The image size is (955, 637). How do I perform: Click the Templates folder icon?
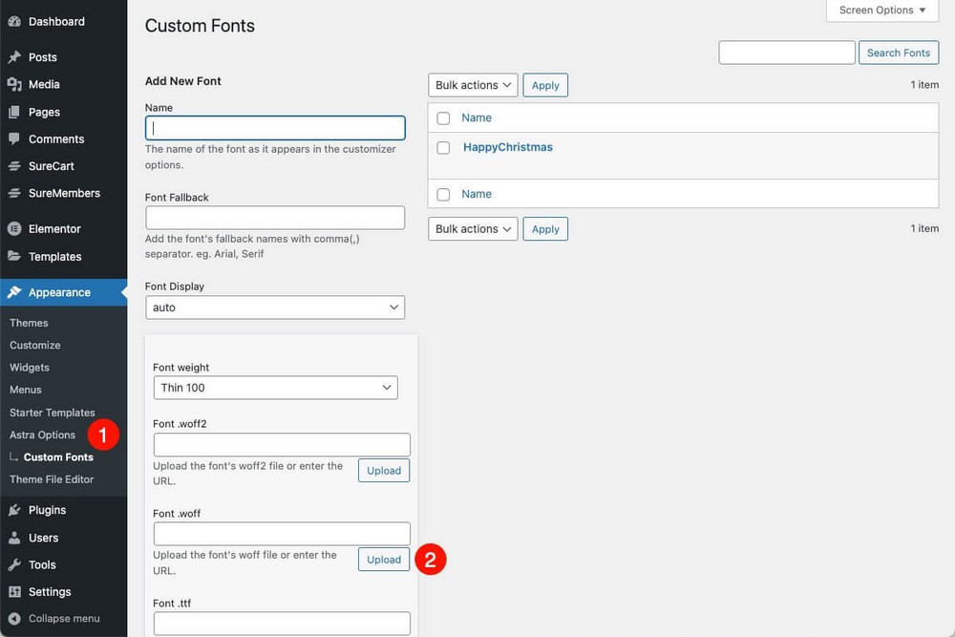coord(14,256)
